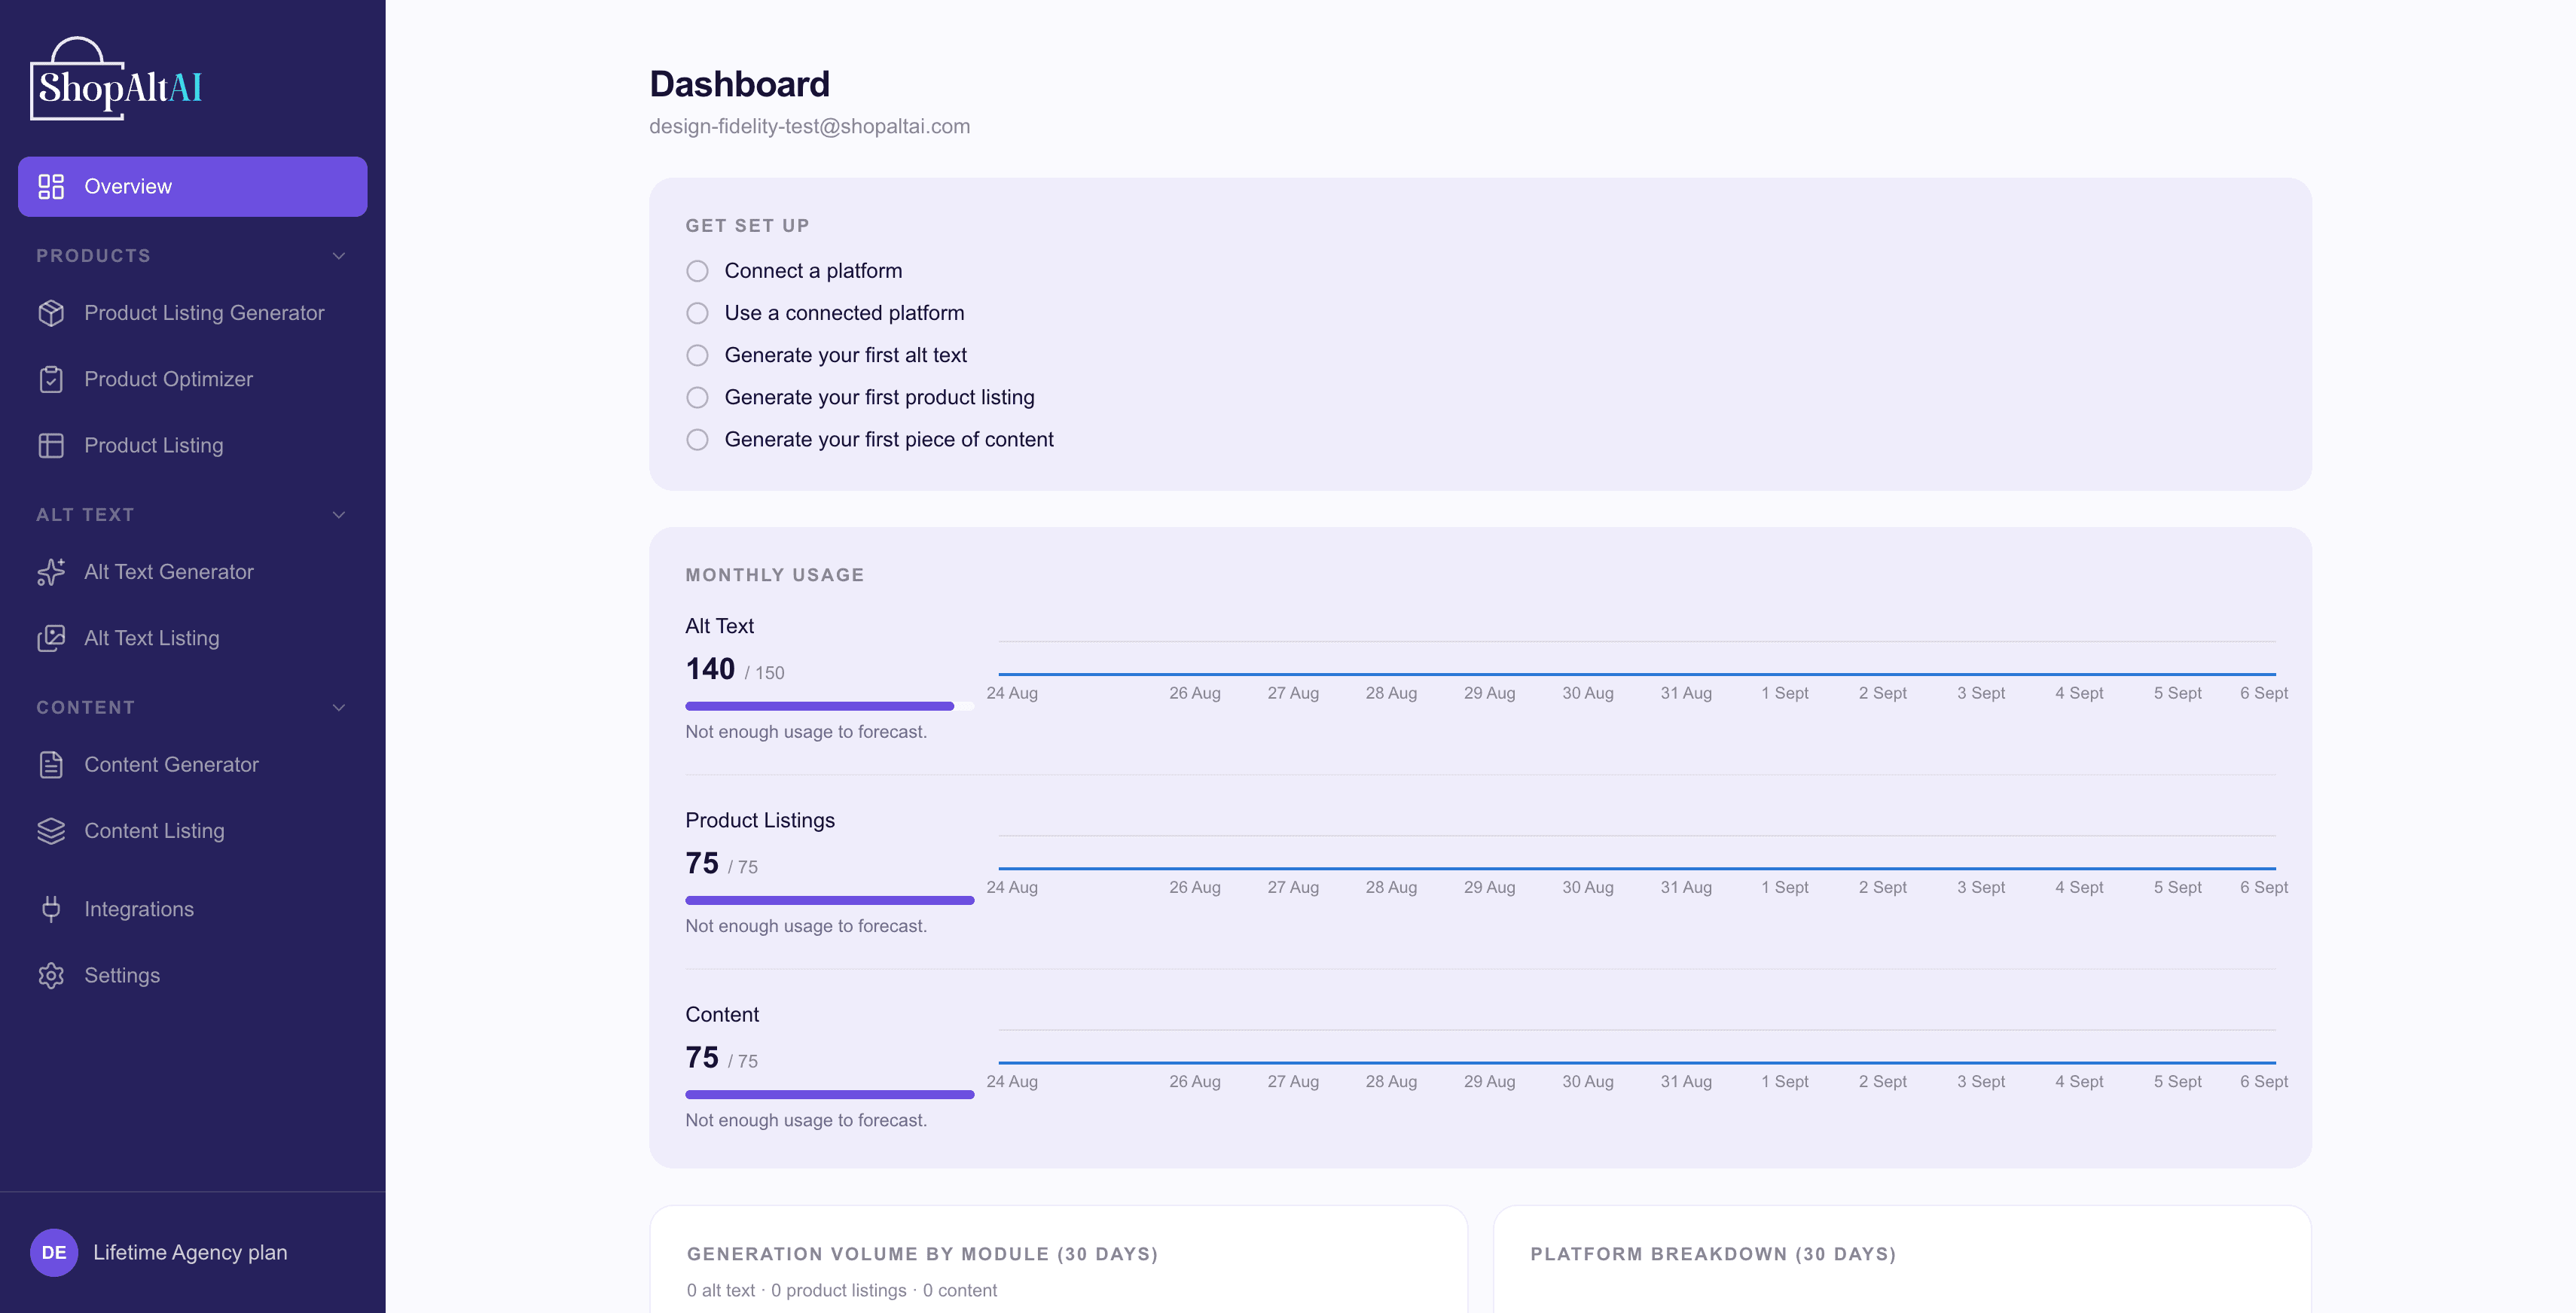The height and width of the screenshot is (1313, 2576).
Task: Collapse the Alt Text section chevron
Action: click(339, 516)
